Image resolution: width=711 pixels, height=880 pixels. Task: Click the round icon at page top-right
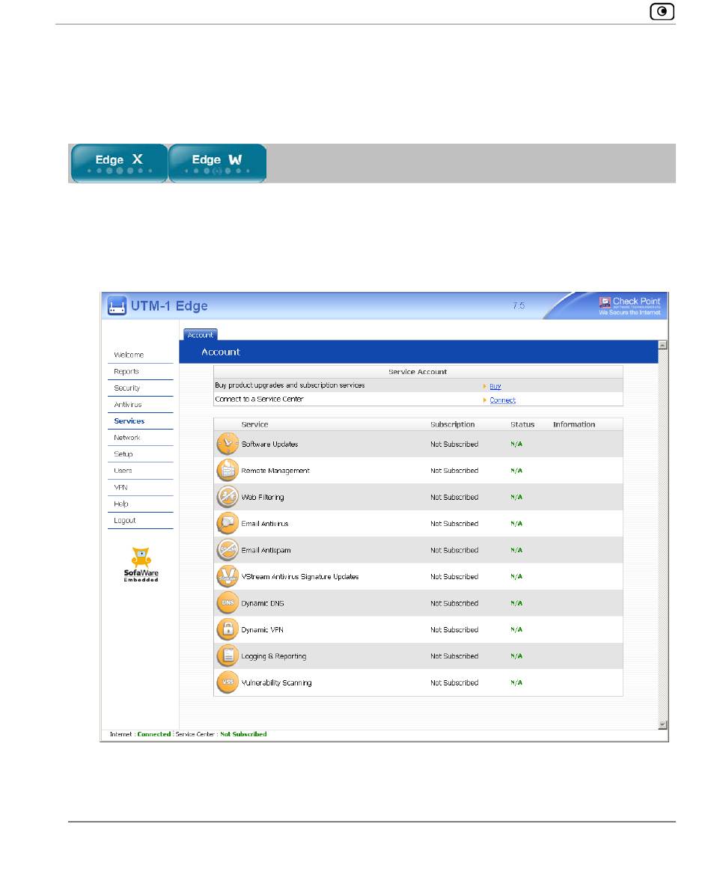(662, 12)
